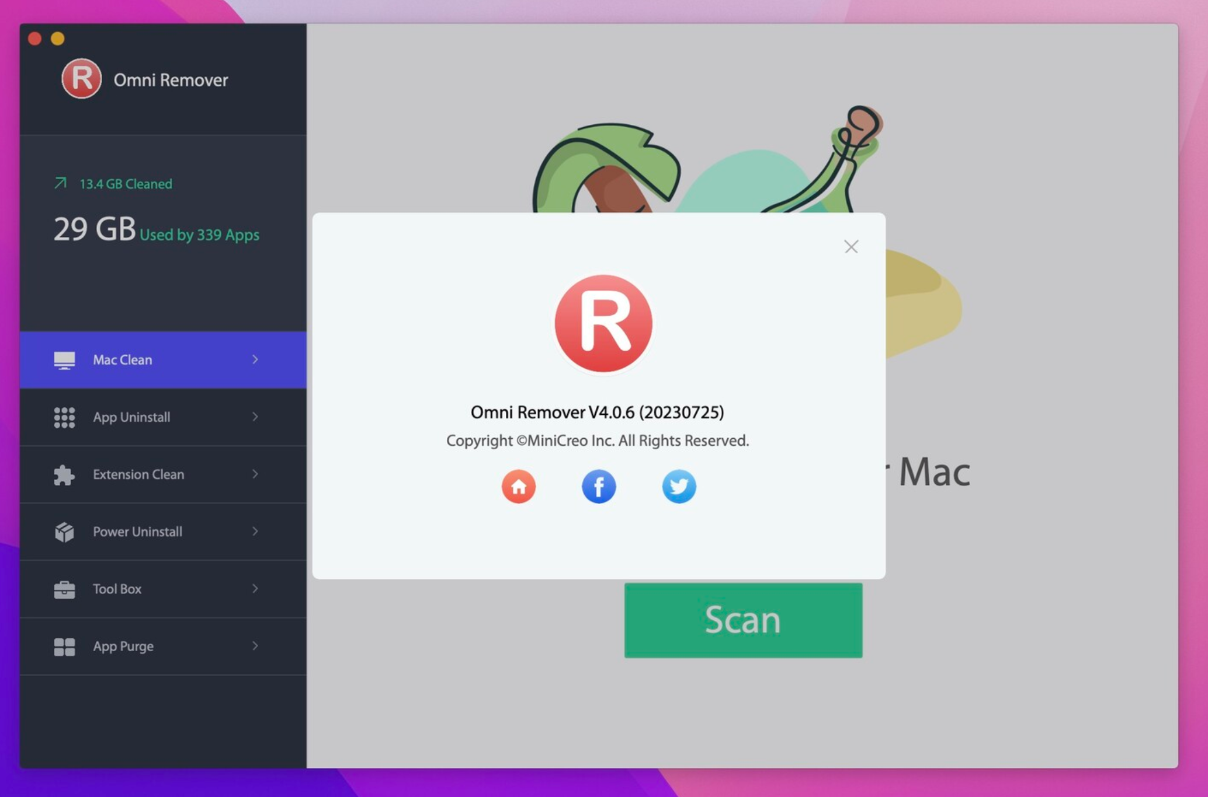1208x797 pixels.
Task: Click the Mac headline text behind dialog
Action: [x=933, y=471]
